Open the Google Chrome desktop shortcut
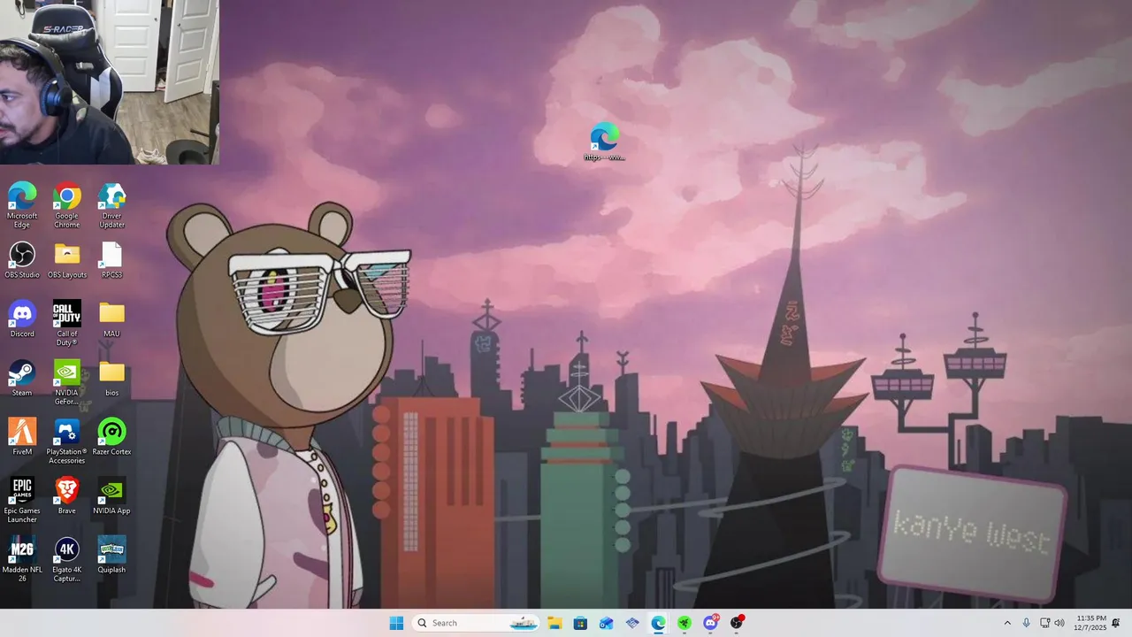The image size is (1132, 637). (67, 205)
